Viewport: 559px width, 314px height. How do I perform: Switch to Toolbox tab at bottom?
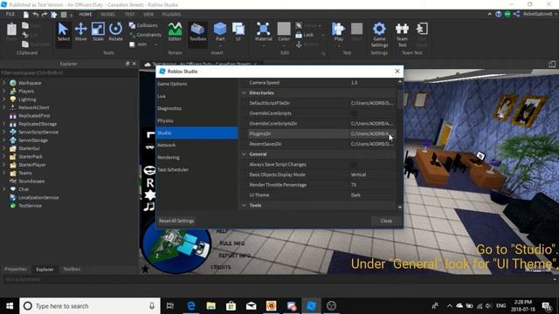click(72, 270)
